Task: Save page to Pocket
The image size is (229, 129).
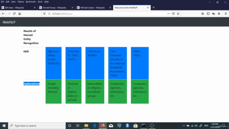Action: [173, 14]
